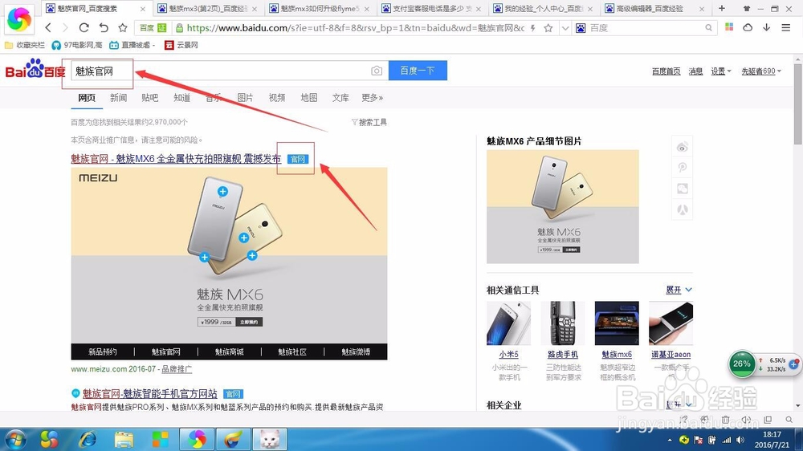Select the 图片 search category
This screenshot has height=451, width=803.
(245, 97)
